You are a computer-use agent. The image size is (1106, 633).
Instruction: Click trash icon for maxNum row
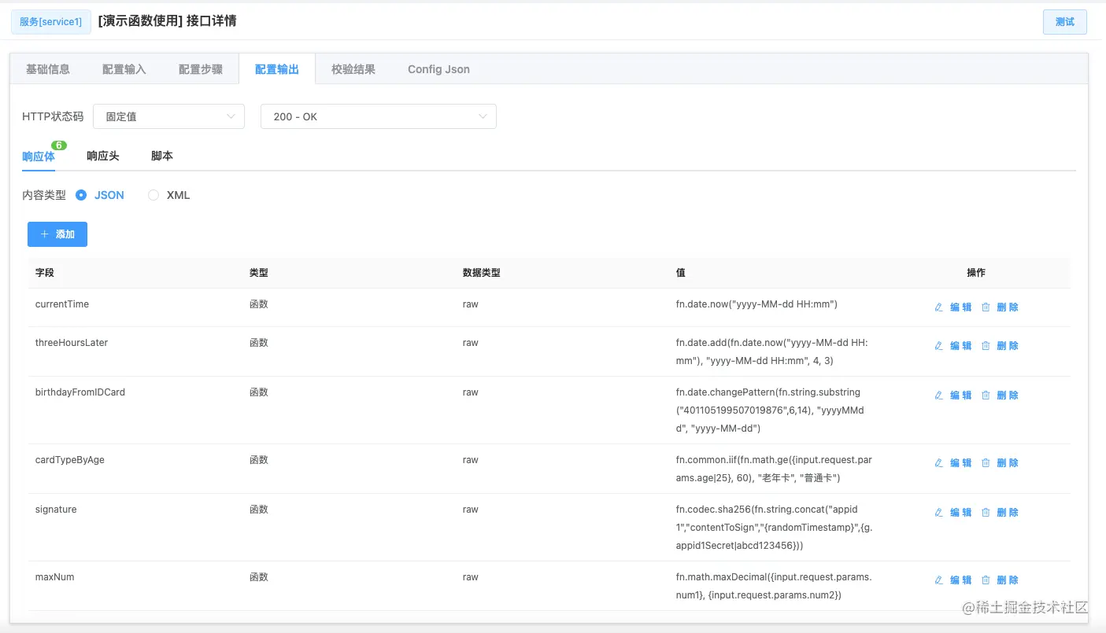click(986, 580)
